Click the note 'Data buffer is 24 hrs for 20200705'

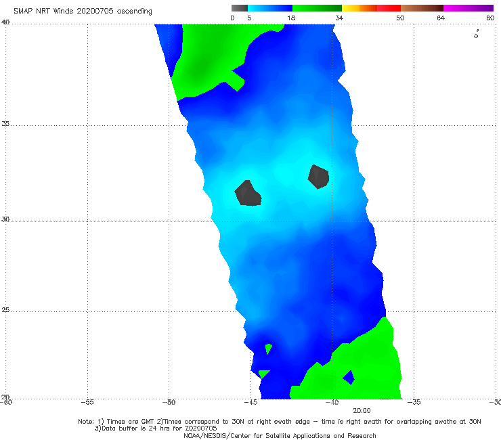click(156, 428)
